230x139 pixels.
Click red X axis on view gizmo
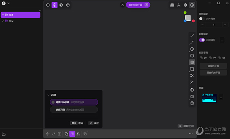[194, 21]
